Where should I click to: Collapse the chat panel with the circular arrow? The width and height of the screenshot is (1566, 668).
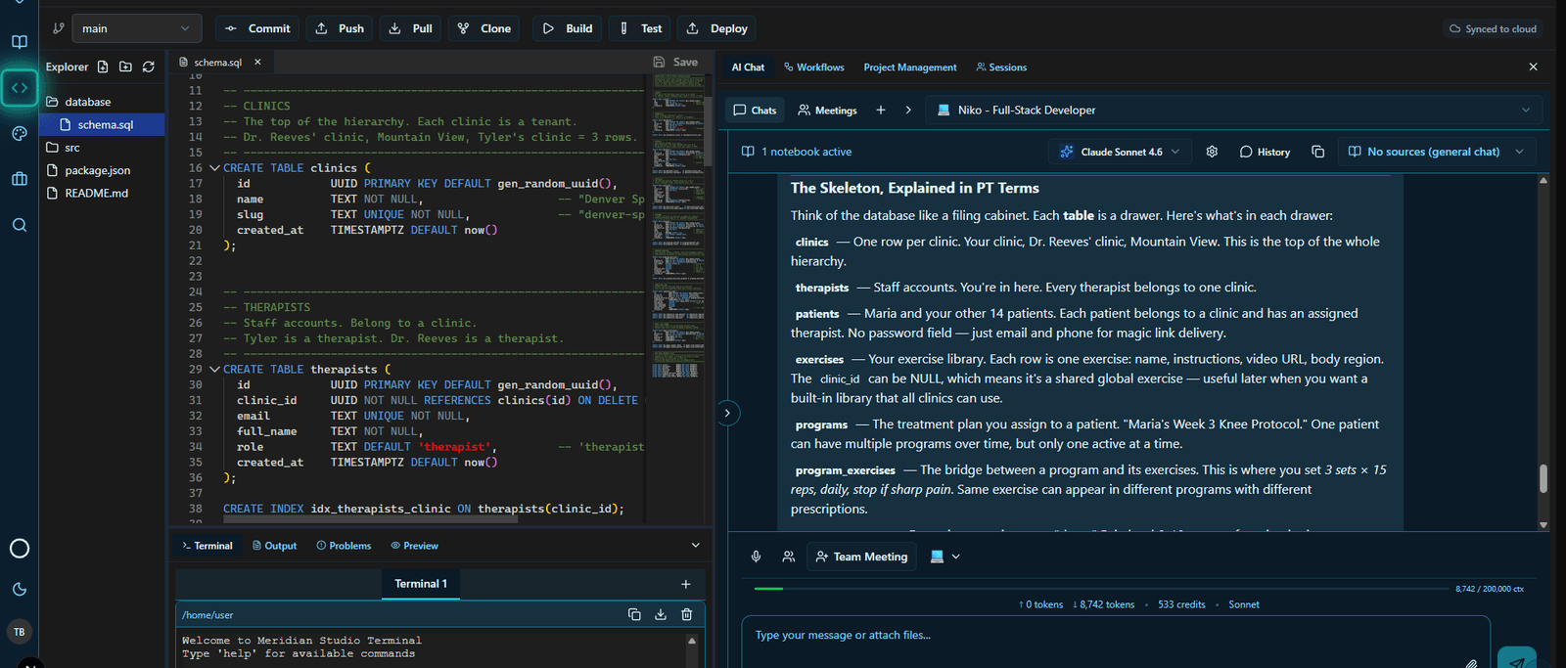pyautogui.click(x=727, y=413)
